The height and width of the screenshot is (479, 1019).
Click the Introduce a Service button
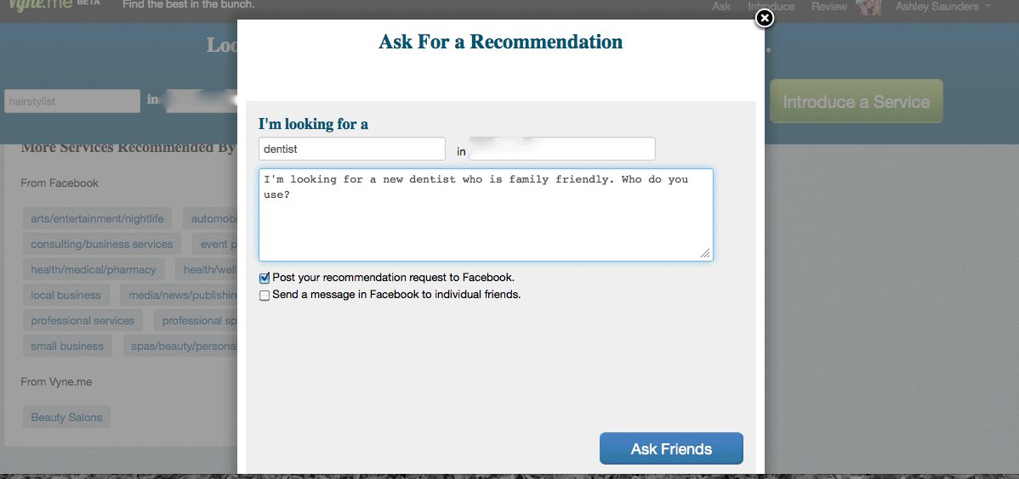(856, 101)
